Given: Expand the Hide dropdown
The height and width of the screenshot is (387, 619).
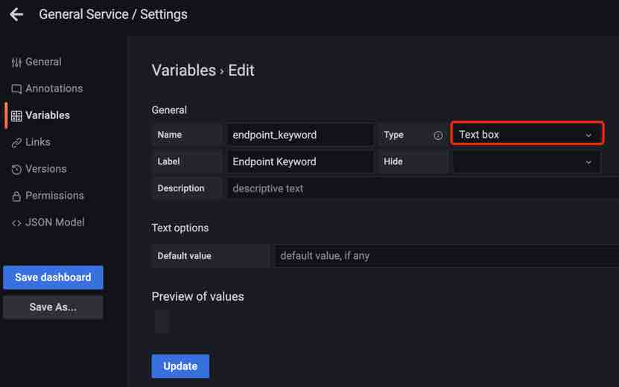Looking at the screenshot, I should click(526, 161).
